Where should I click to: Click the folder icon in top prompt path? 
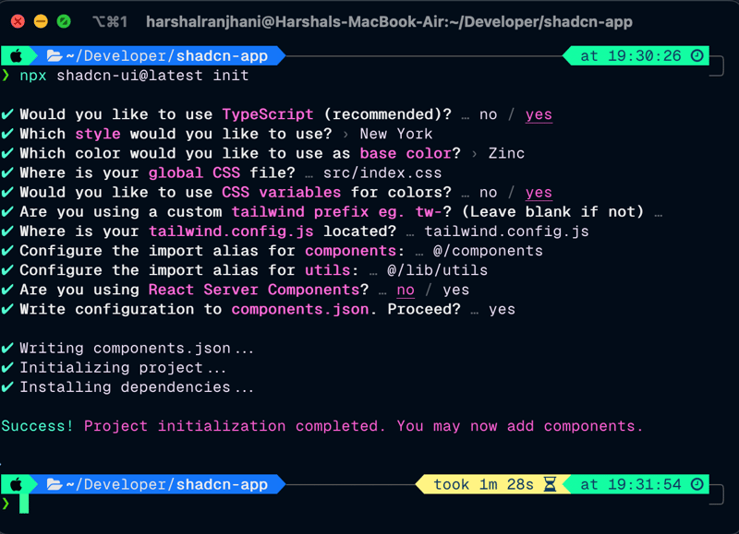[55, 56]
